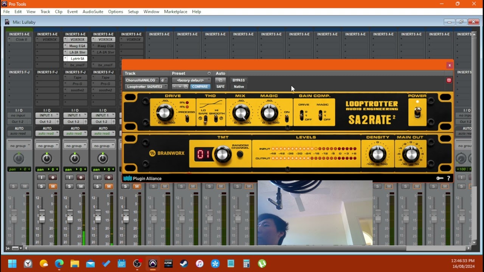Click the DENSITY knob
The height and width of the screenshot is (272, 484).
click(x=377, y=154)
